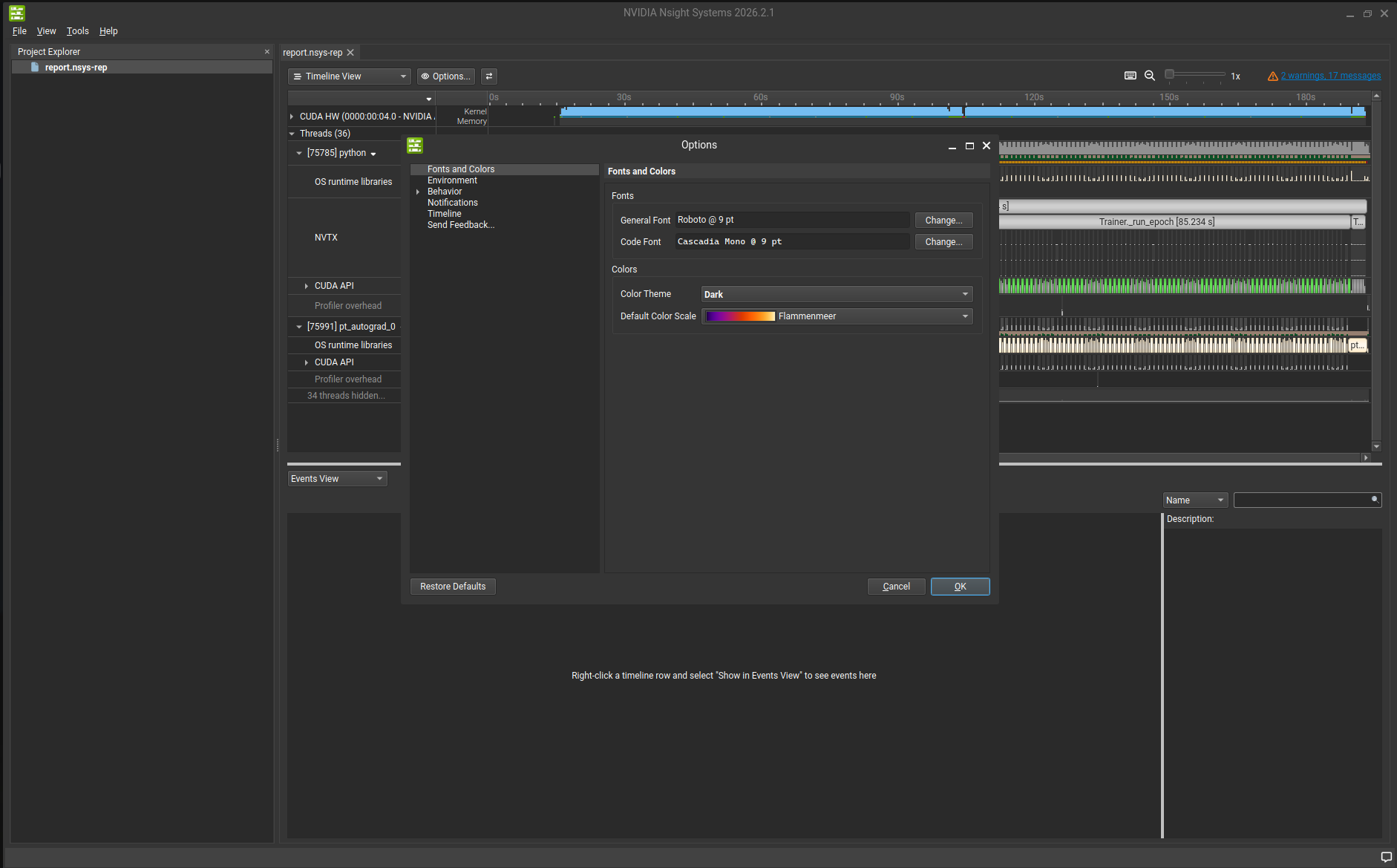Screen dimensions: 1397x868
Task: Minimize the Options dialog
Action: coord(952,146)
